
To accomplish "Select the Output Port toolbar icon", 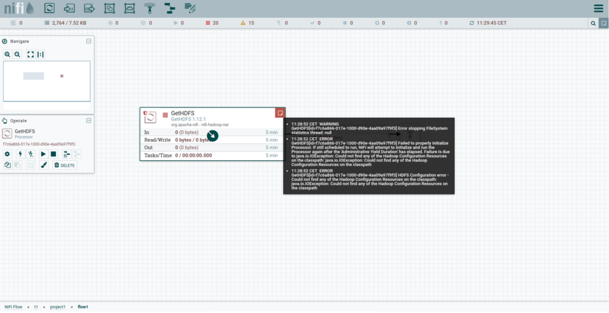I will 89,8.
